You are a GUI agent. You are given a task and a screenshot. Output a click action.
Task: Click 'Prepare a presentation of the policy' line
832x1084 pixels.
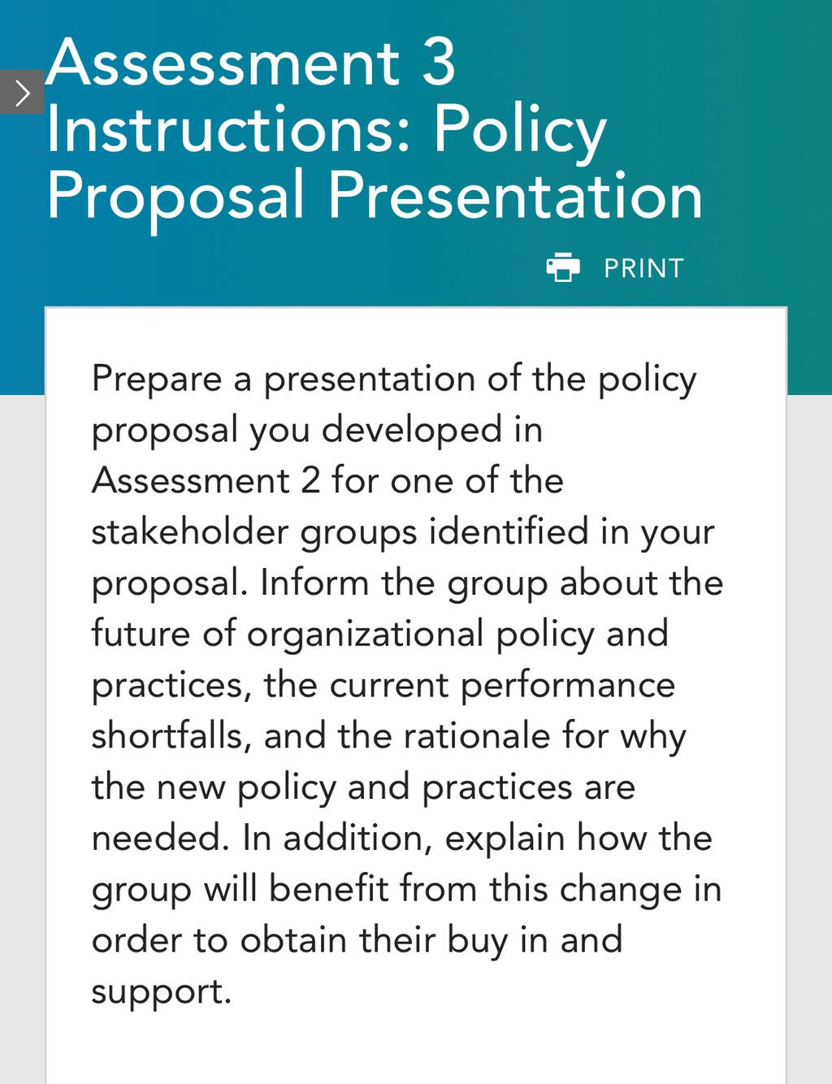(x=394, y=379)
